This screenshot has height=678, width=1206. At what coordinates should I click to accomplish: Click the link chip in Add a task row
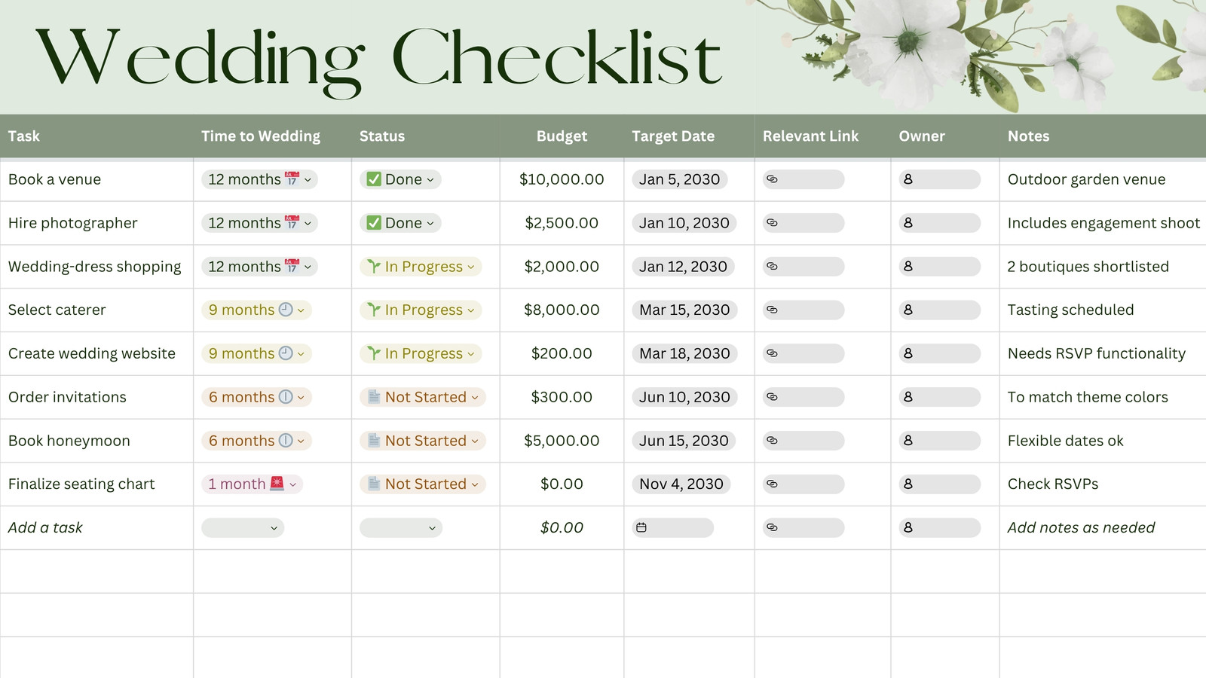point(803,527)
